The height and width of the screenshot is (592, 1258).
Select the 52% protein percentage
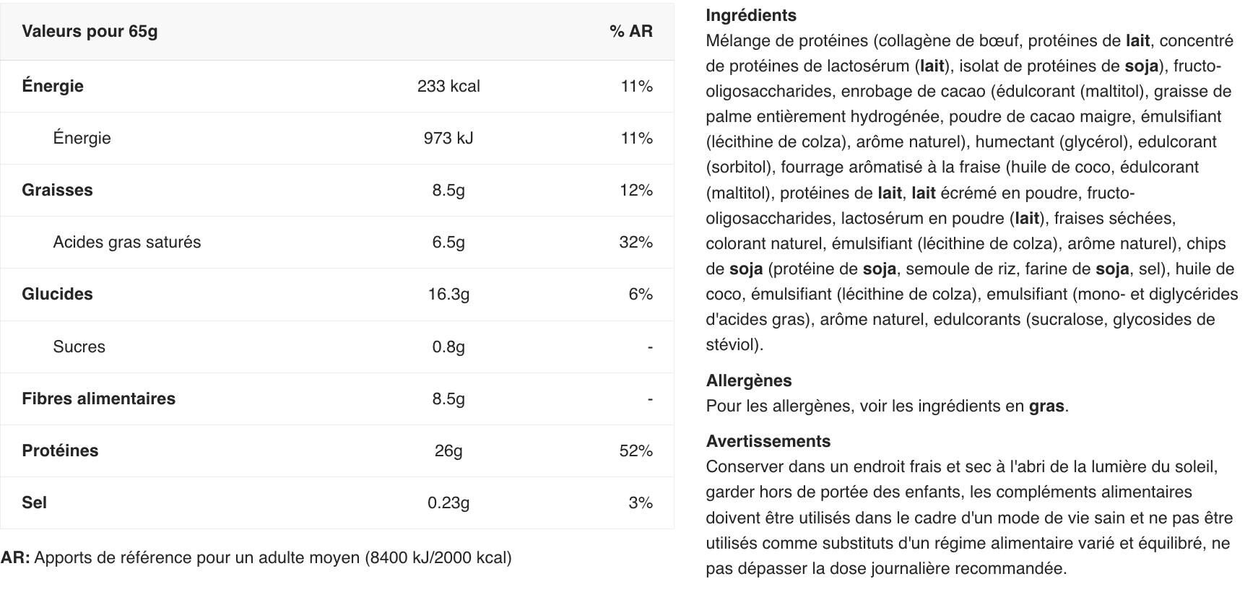point(635,450)
